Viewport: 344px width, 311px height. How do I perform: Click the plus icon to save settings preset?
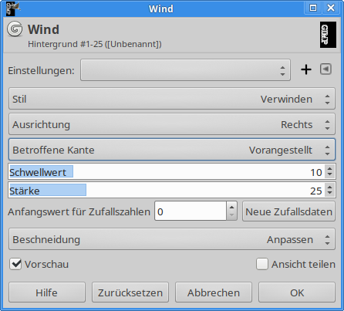point(306,69)
